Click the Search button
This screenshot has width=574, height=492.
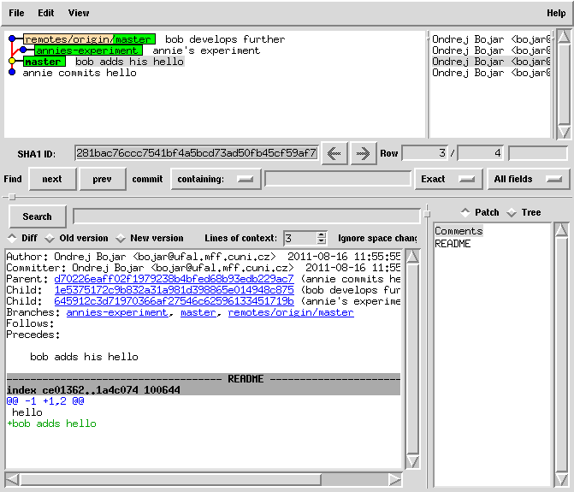37,216
